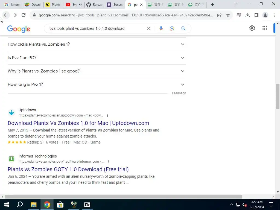The width and height of the screenshot is (280, 210).
Task: Click in the Google search input field
Action: coord(97,28)
